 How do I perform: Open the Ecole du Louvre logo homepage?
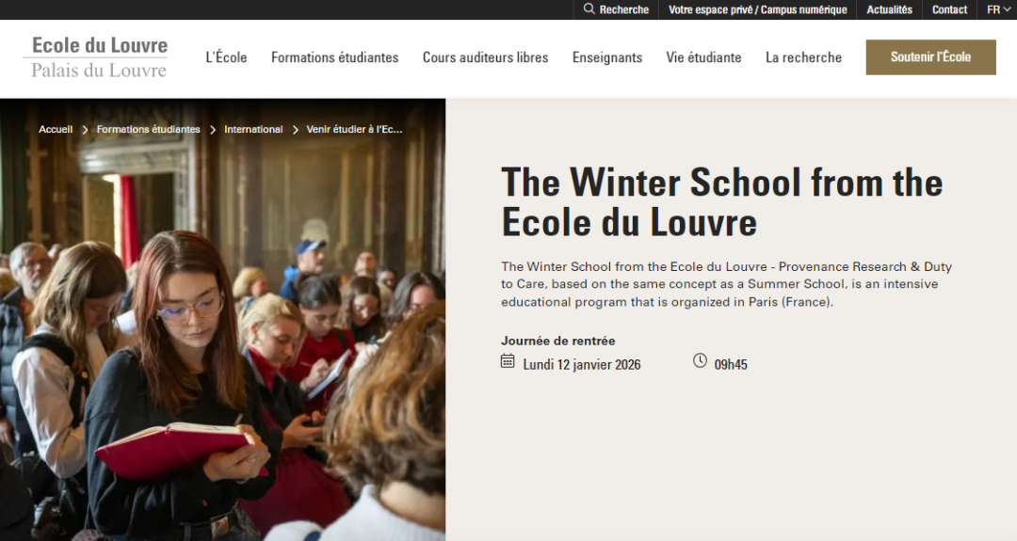99,57
